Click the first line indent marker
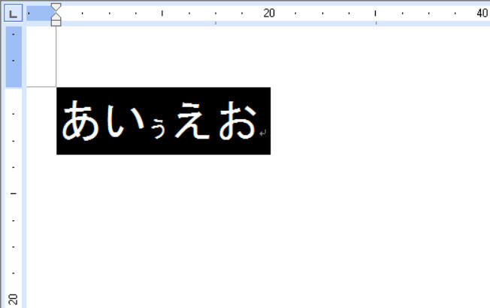 click(x=56, y=7)
